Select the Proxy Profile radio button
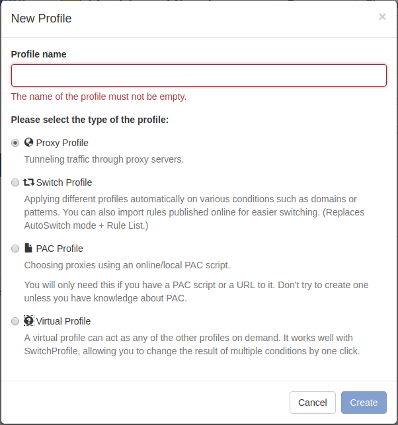Viewport: 398px width, 425px height. point(15,143)
